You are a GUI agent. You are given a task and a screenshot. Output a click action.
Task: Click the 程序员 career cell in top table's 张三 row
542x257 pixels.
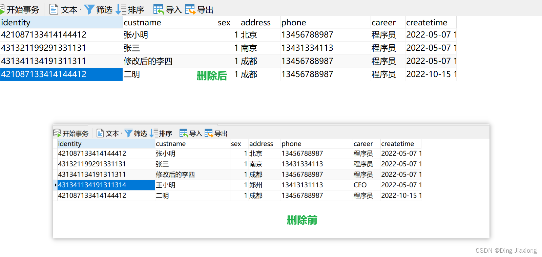tap(388, 48)
